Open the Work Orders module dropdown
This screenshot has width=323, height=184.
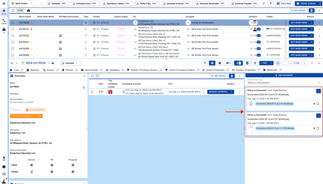click(22, 3)
